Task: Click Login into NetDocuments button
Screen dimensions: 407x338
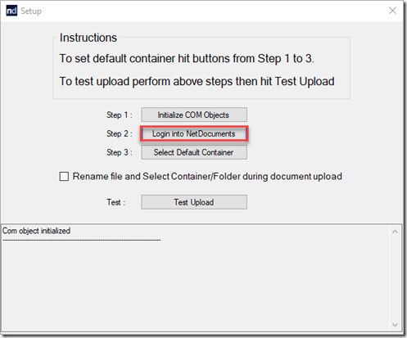Action: tap(194, 133)
